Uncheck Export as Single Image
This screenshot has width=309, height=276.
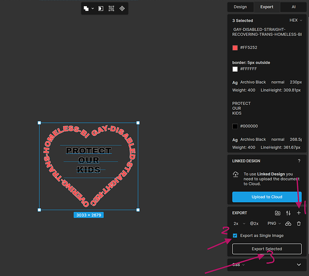235,236
